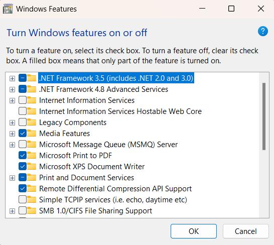Screen dimensions: 274x245
Task: Click the features list vertical scrollbar thumb
Action: (264, 116)
